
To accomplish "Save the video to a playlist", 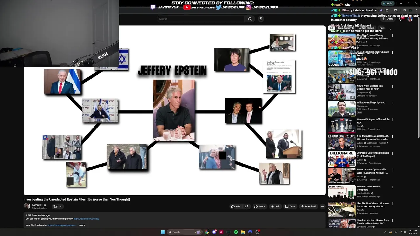I will [x=290, y=206].
